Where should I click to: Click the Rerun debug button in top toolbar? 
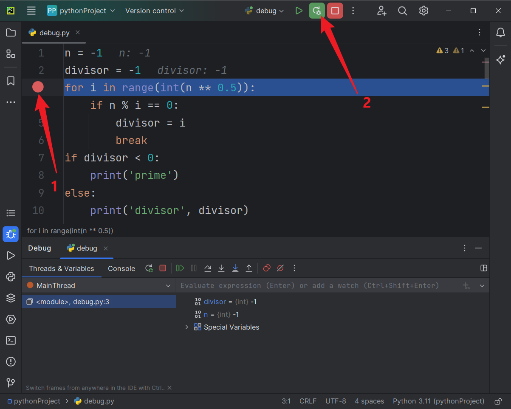(x=316, y=11)
